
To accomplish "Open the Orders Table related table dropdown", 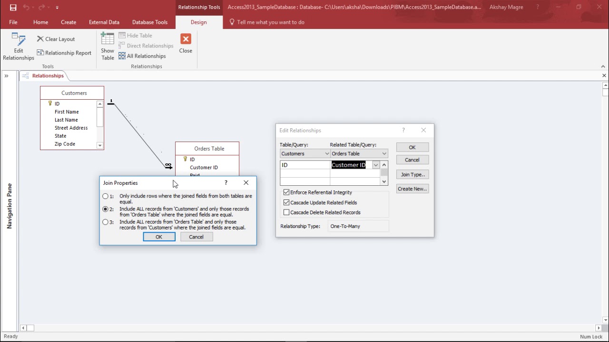I will point(384,154).
